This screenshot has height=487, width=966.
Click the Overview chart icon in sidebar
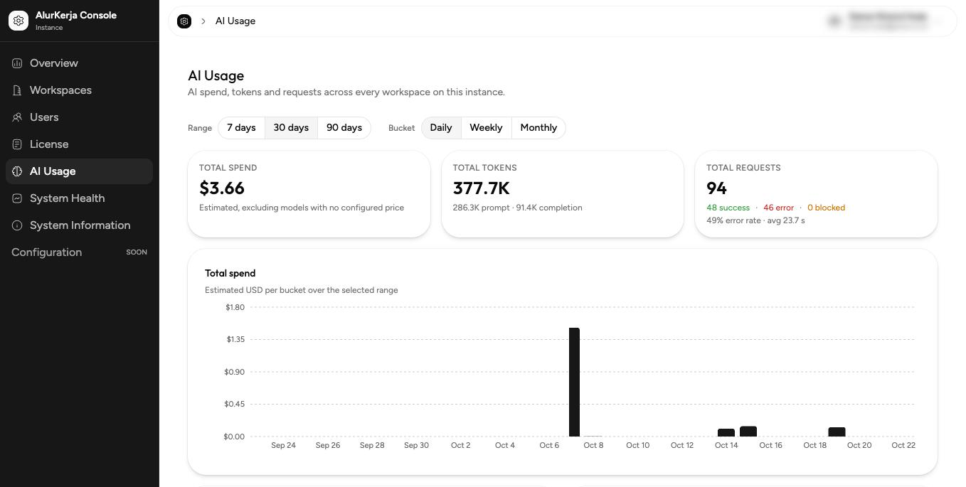tap(17, 63)
